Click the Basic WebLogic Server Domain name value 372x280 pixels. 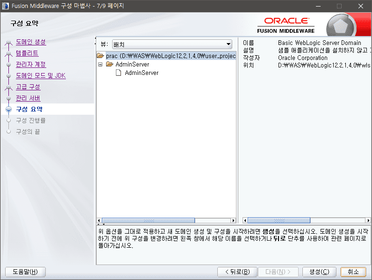click(320, 43)
